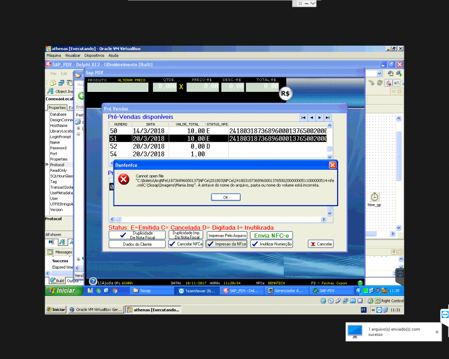Switch to SAP-PDV taskbar item
This screenshot has width=449, height=359.
tap(331, 291)
